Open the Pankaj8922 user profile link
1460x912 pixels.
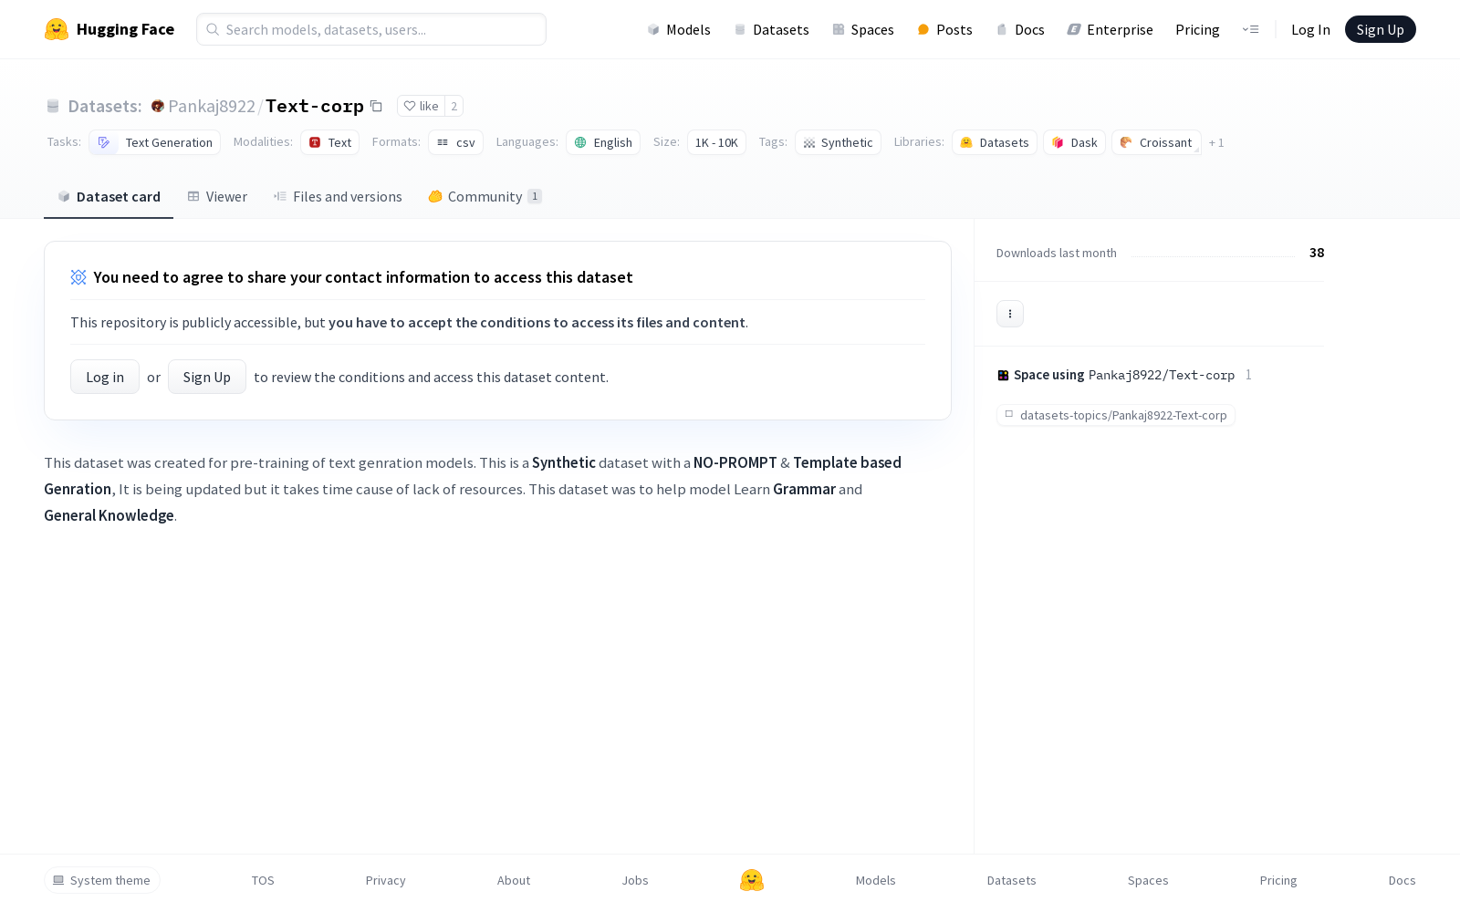(x=212, y=106)
